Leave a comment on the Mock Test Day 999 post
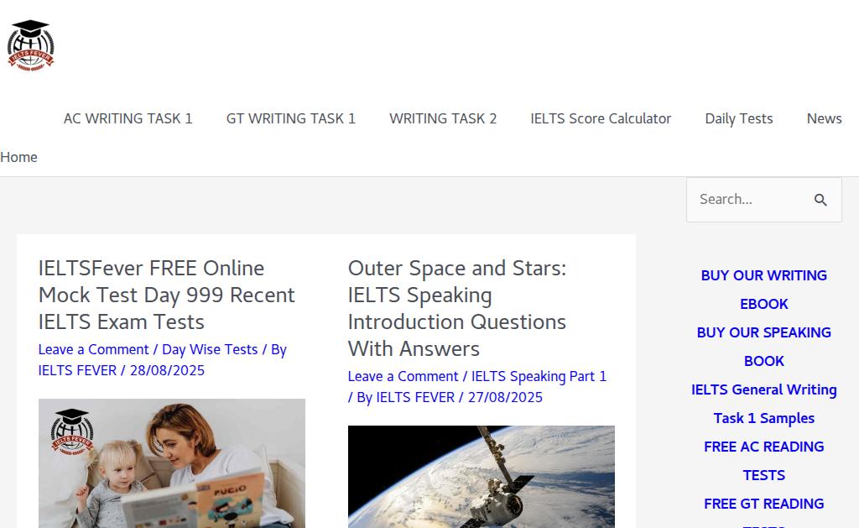 click(94, 350)
